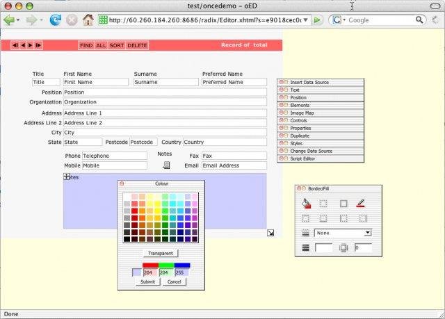Expand the Image Map panel
445x319 pixels.
321,113
